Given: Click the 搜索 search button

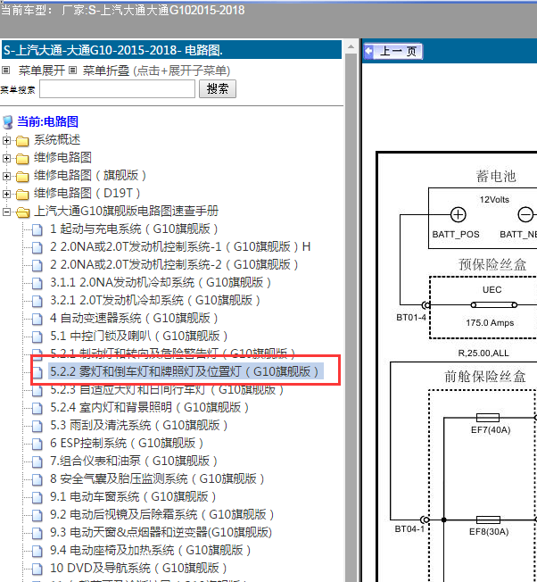Looking at the screenshot, I should click(218, 89).
